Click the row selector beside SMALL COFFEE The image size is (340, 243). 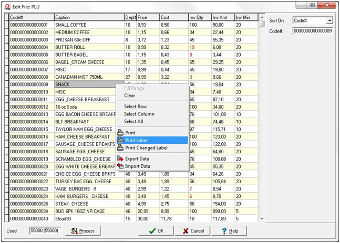click(7, 25)
